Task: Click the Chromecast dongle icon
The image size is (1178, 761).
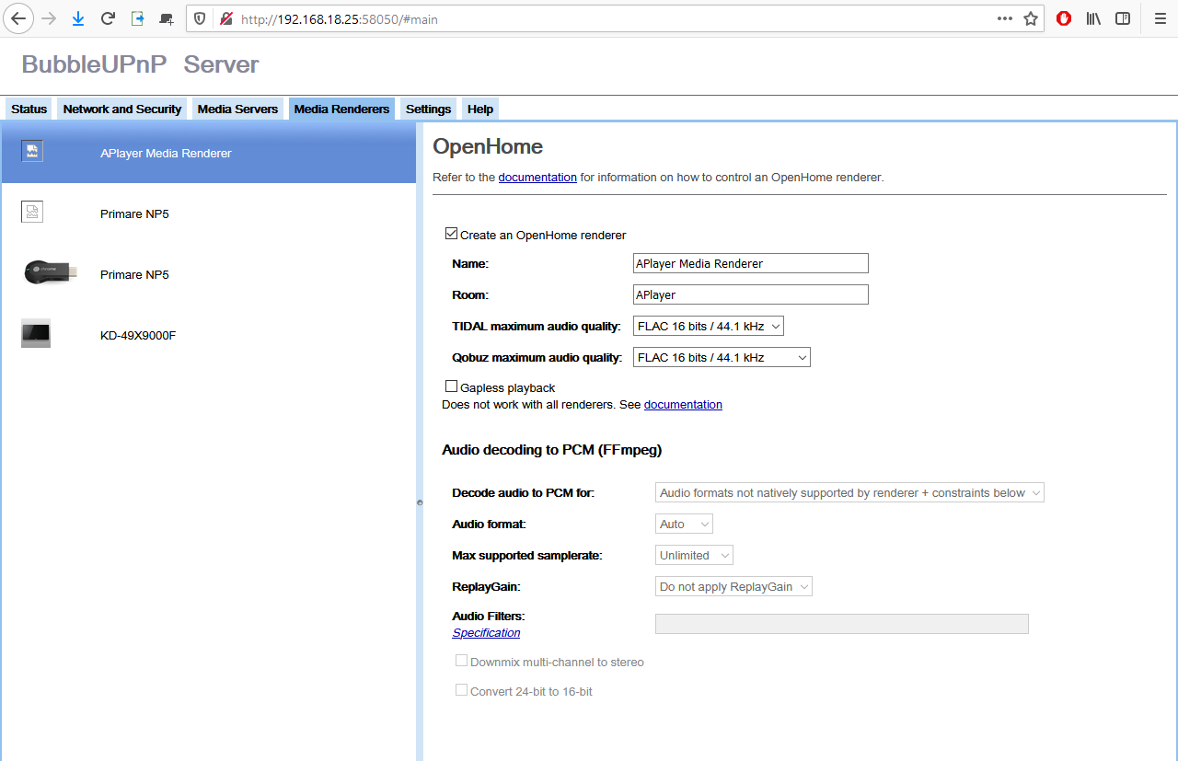Action: point(49,273)
